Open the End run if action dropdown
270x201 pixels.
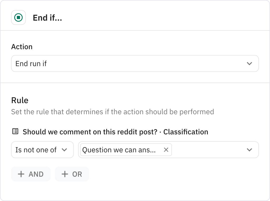pos(135,63)
